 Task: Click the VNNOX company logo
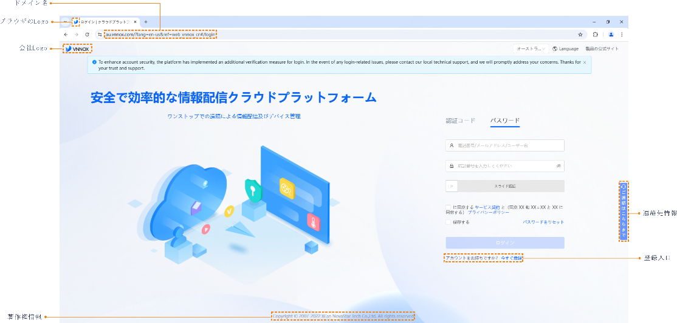[77, 48]
